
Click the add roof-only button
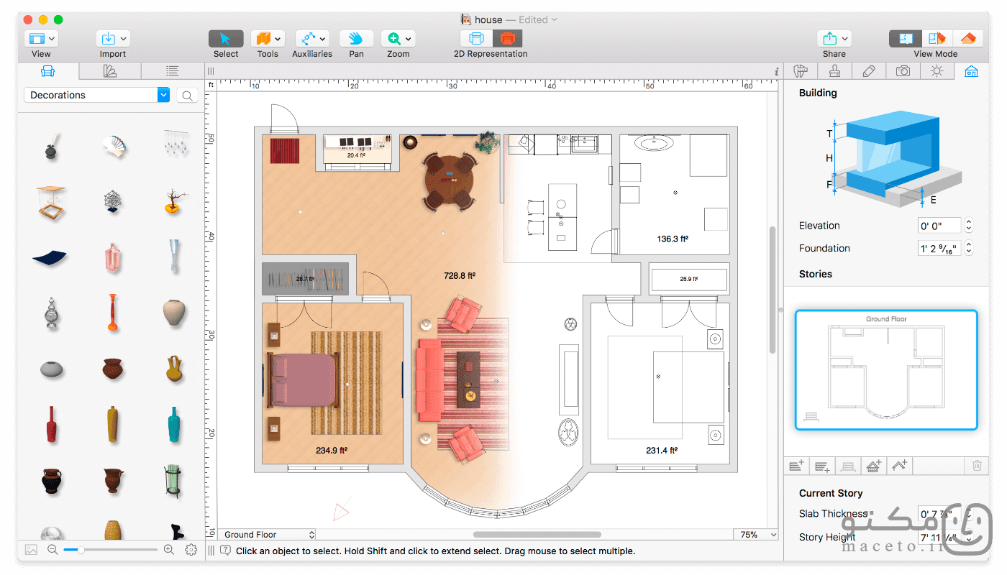900,466
